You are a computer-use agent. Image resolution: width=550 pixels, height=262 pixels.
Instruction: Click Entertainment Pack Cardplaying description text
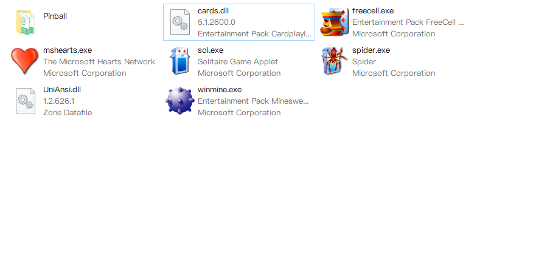pos(254,34)
